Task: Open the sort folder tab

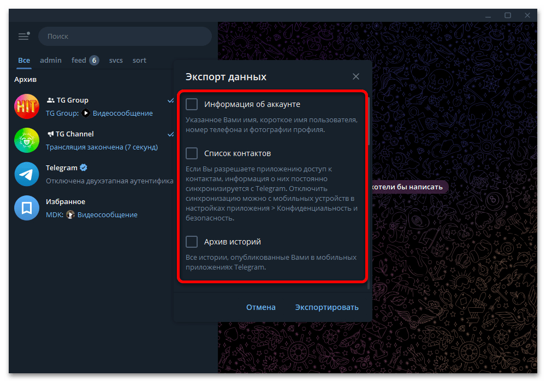Action: (139, 61)
